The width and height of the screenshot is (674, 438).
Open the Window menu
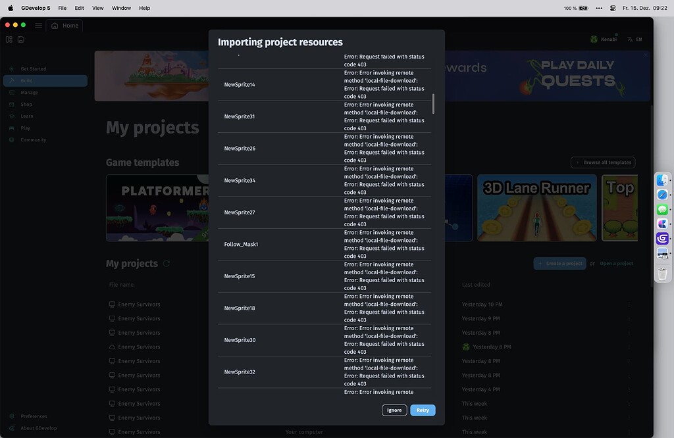121,8
